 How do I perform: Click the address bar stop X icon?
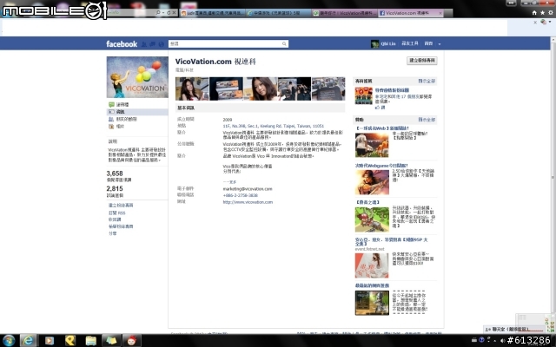pyautogui.click(x=174, y=12)
